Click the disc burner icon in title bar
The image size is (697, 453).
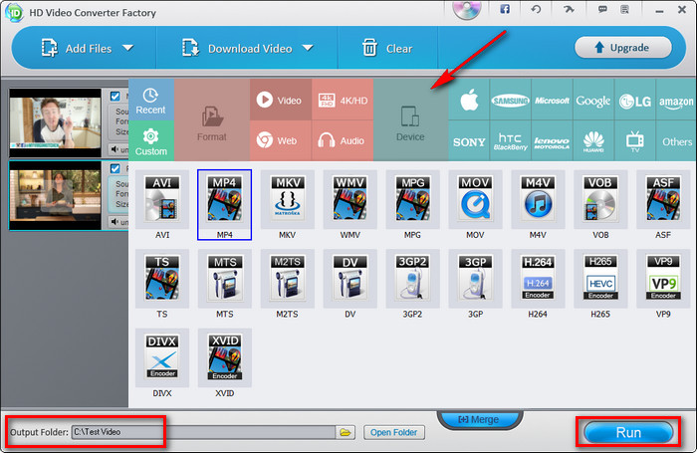467,9
